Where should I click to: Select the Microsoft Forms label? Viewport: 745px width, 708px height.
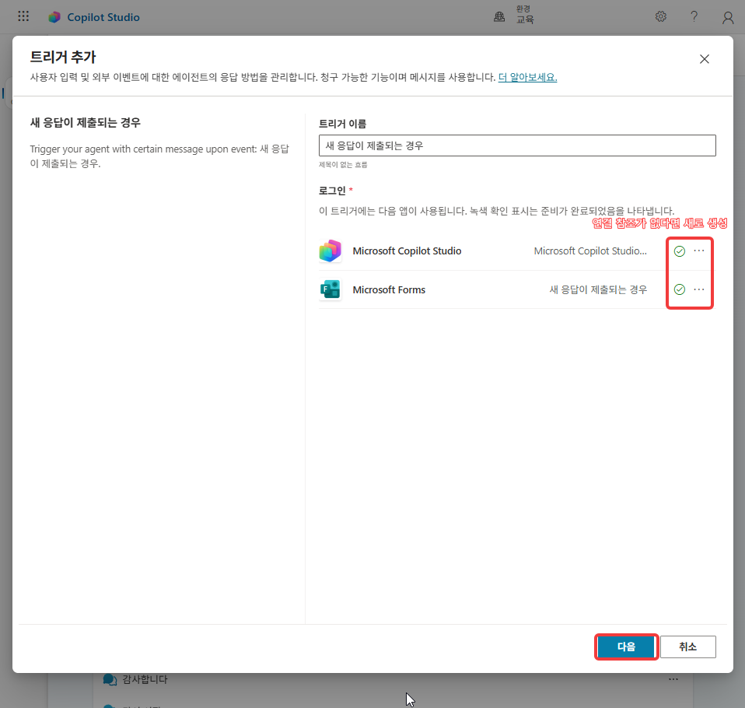[x=389, y=289]
